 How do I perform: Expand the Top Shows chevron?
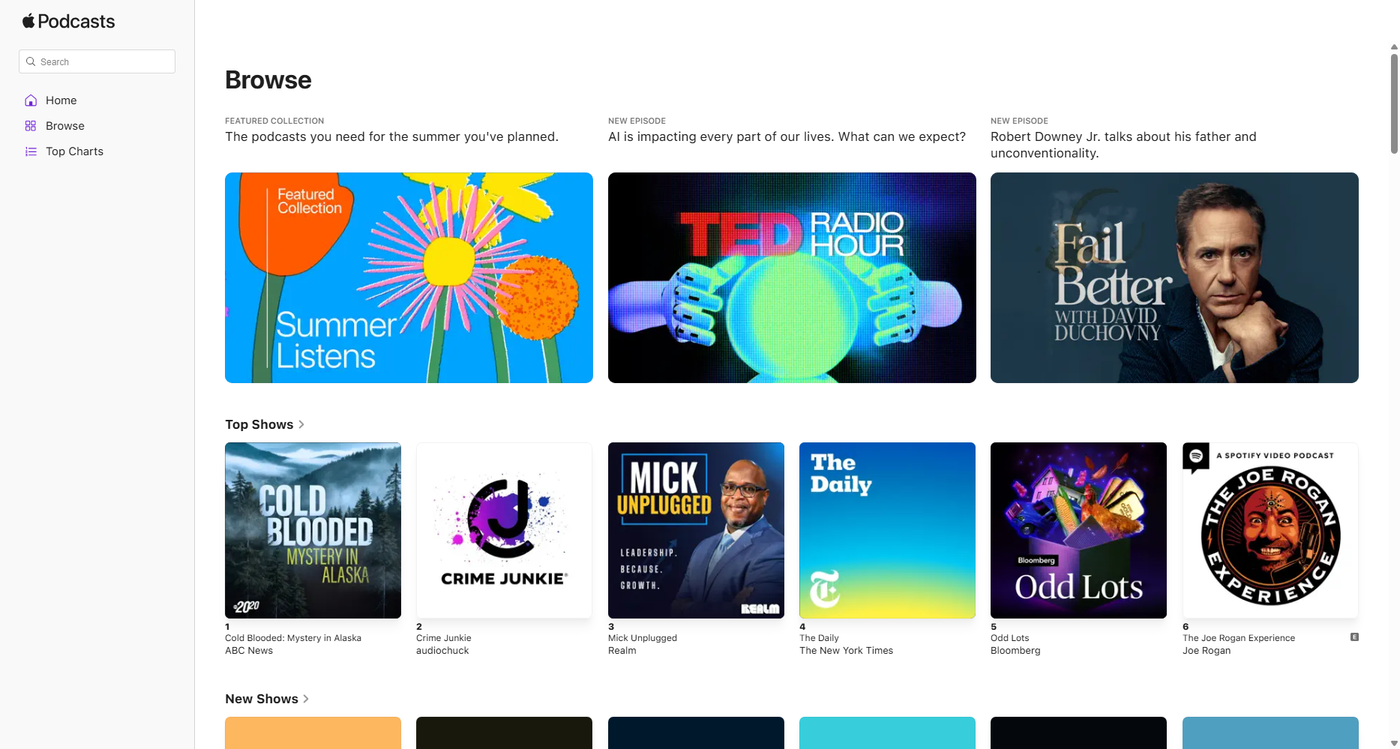point(301,424)
